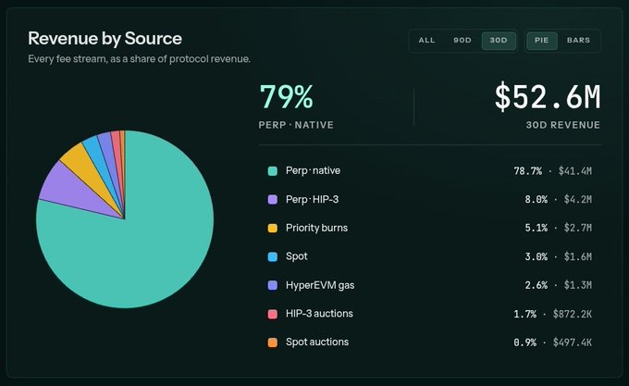Click the red HIP-3 auctions legend swatch

click(272, 314)
